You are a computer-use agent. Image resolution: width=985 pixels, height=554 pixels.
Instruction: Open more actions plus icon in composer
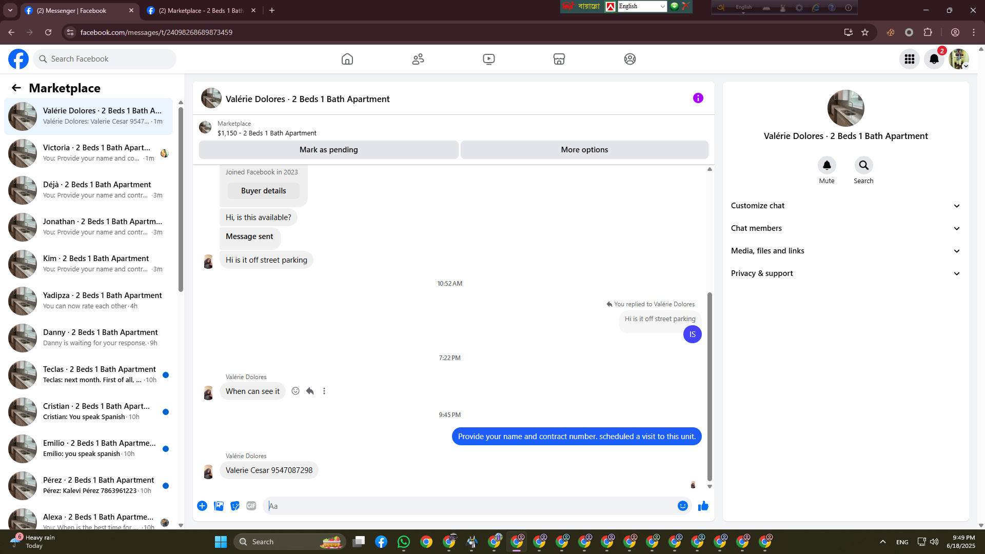tap(202, 506)
